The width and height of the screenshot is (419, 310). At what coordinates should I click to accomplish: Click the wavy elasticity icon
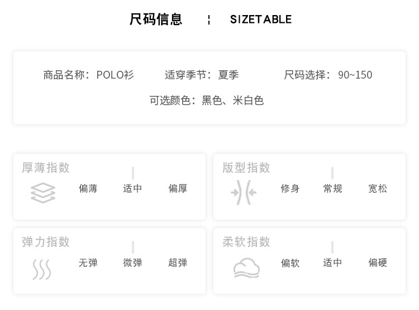click(x=42, y=269)
